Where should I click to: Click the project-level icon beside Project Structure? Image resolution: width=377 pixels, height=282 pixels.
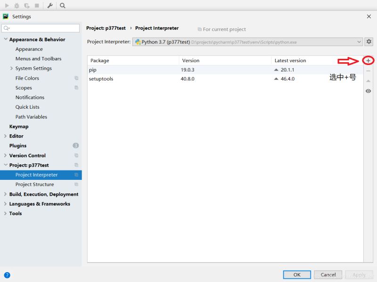pyautogui.click(x=76, y=184)
